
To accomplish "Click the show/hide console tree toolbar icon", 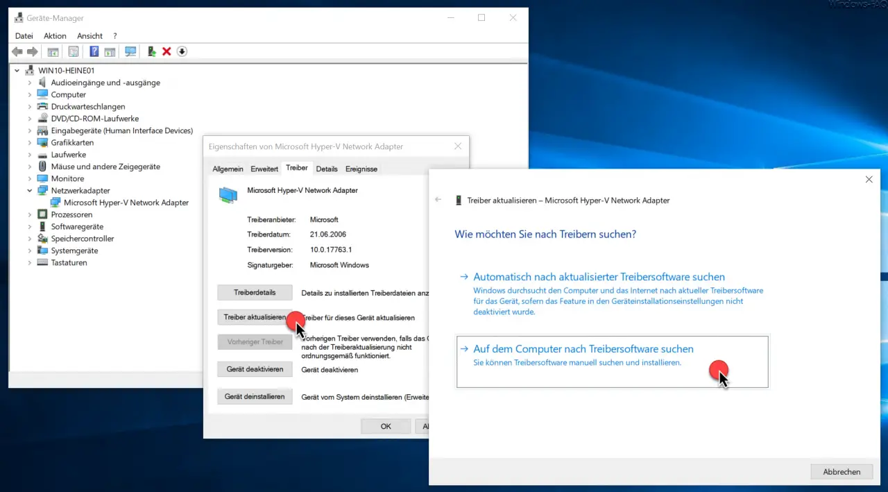I will point(53,51).
